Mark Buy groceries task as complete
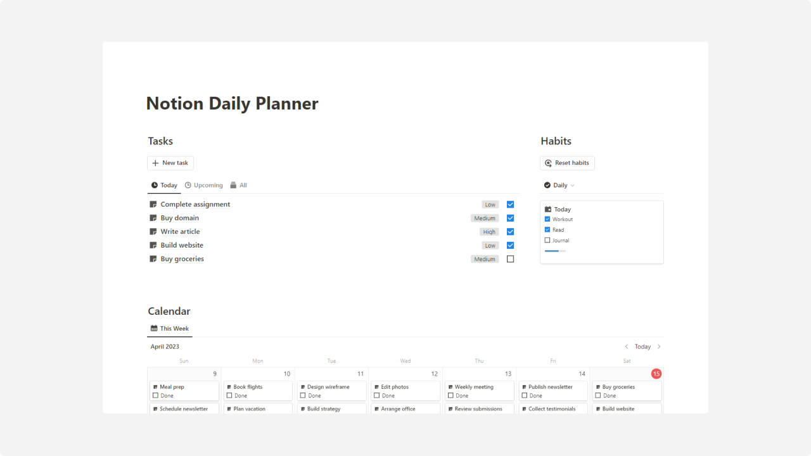 510,258
